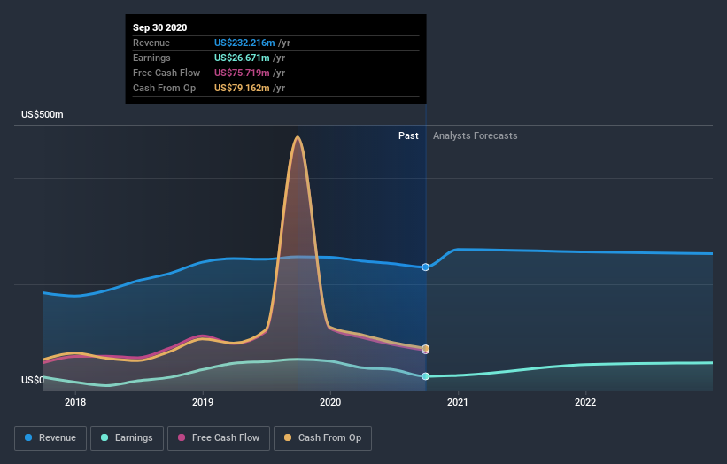
Task: Click the US$26.671m earnings value
Action: tap(242, 58)
